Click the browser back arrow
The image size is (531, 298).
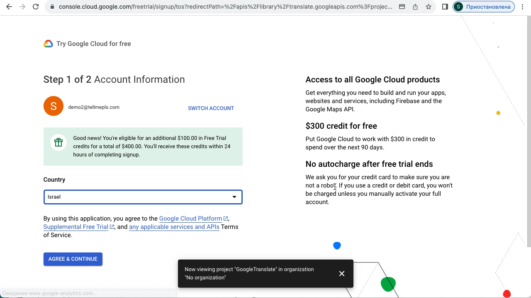point(9,7)
